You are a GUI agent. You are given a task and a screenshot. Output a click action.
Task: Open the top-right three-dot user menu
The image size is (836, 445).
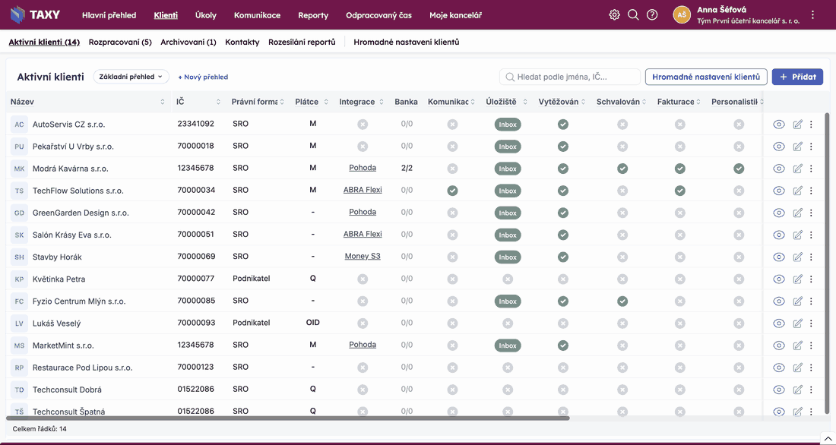812,15
